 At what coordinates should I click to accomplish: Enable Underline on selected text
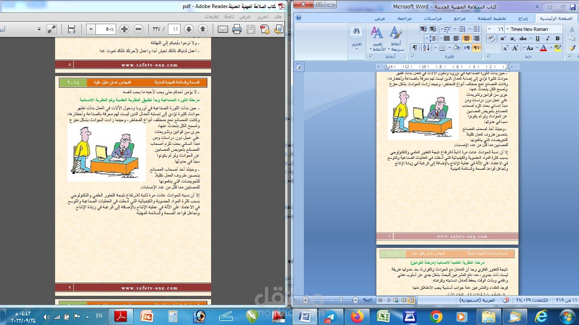[x=538, y=39]
